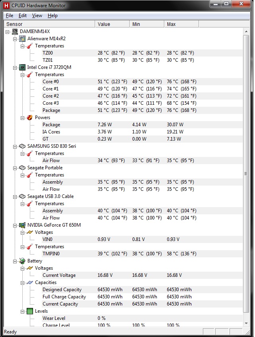This screenshot has height=337, width=255.
Task: Click the Ready status bar text
Action: coord(10,332)
